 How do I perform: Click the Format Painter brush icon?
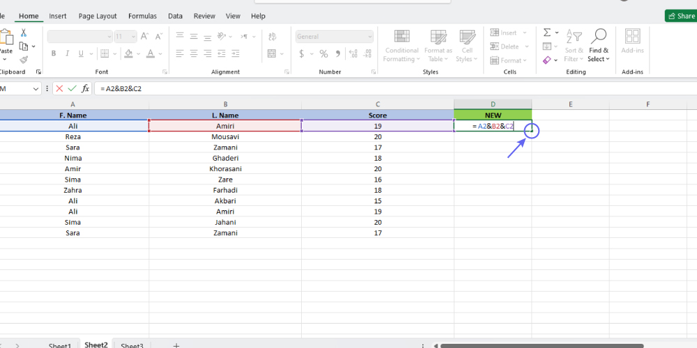click(x=24, y=59)
